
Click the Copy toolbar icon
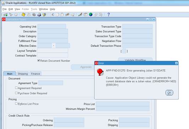pyautogui.click(x=57, y=15)
